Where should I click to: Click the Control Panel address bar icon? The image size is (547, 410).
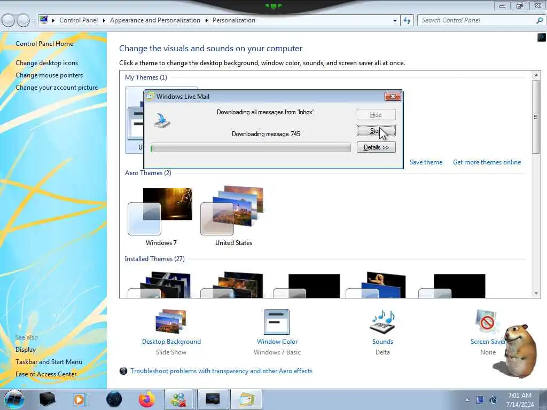pyautogui.click(x=44, y=20)
